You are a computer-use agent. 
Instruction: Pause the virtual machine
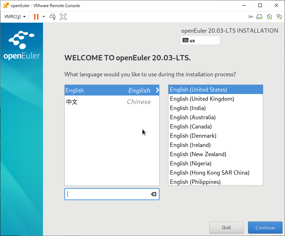pyautogui.click(x=36, y=17)
